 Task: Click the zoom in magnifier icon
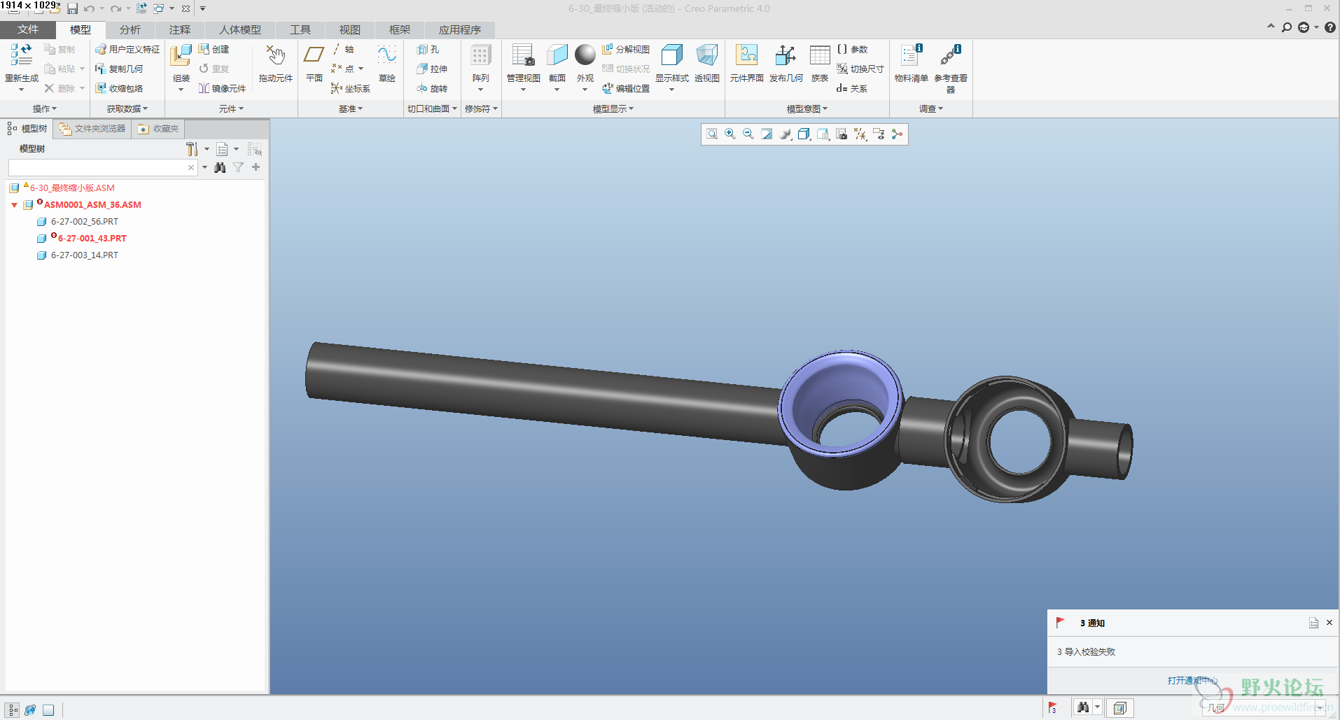coord(730,134)
